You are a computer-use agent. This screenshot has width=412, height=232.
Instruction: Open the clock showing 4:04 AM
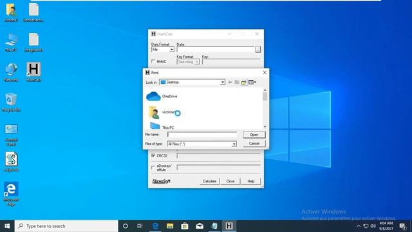coord(386,226)
